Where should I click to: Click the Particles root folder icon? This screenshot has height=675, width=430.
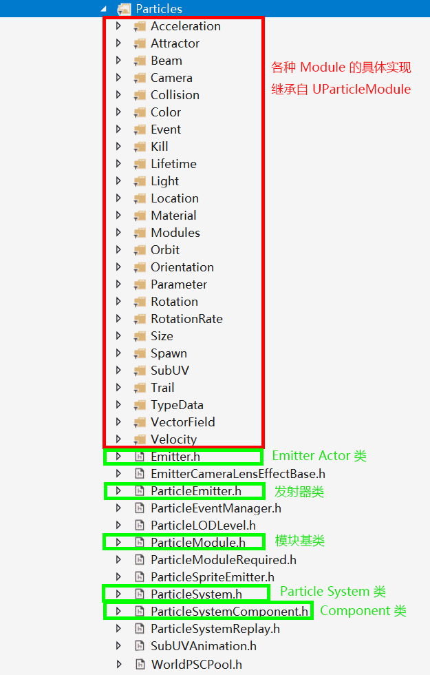[x=124, y=9]
